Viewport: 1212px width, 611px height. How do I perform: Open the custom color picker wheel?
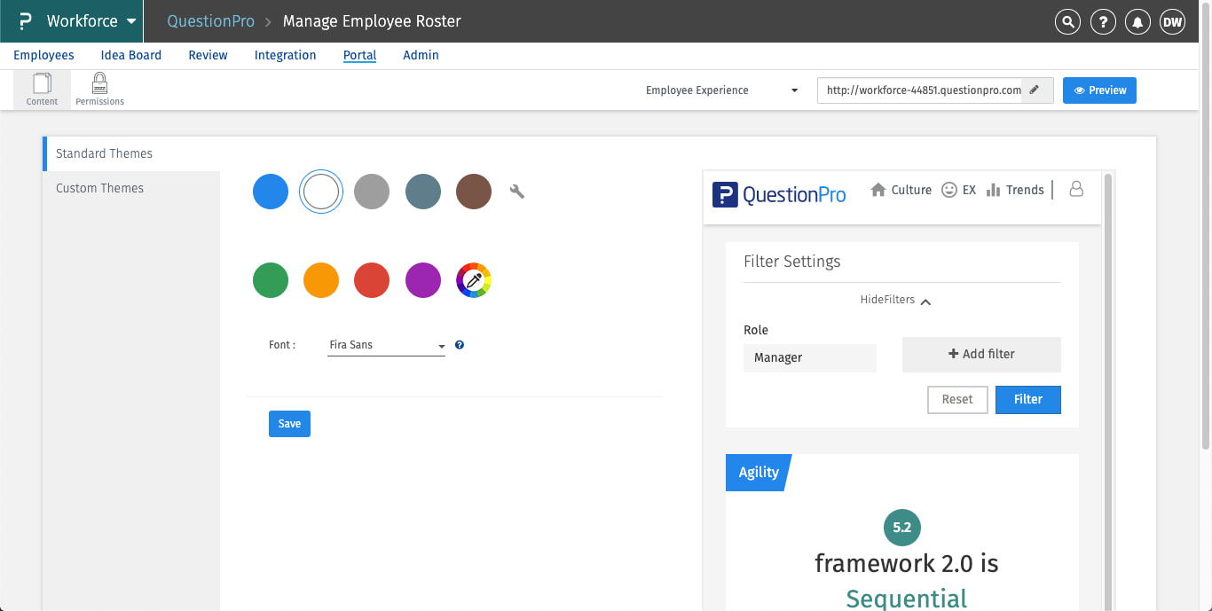[x=474, y=280]
